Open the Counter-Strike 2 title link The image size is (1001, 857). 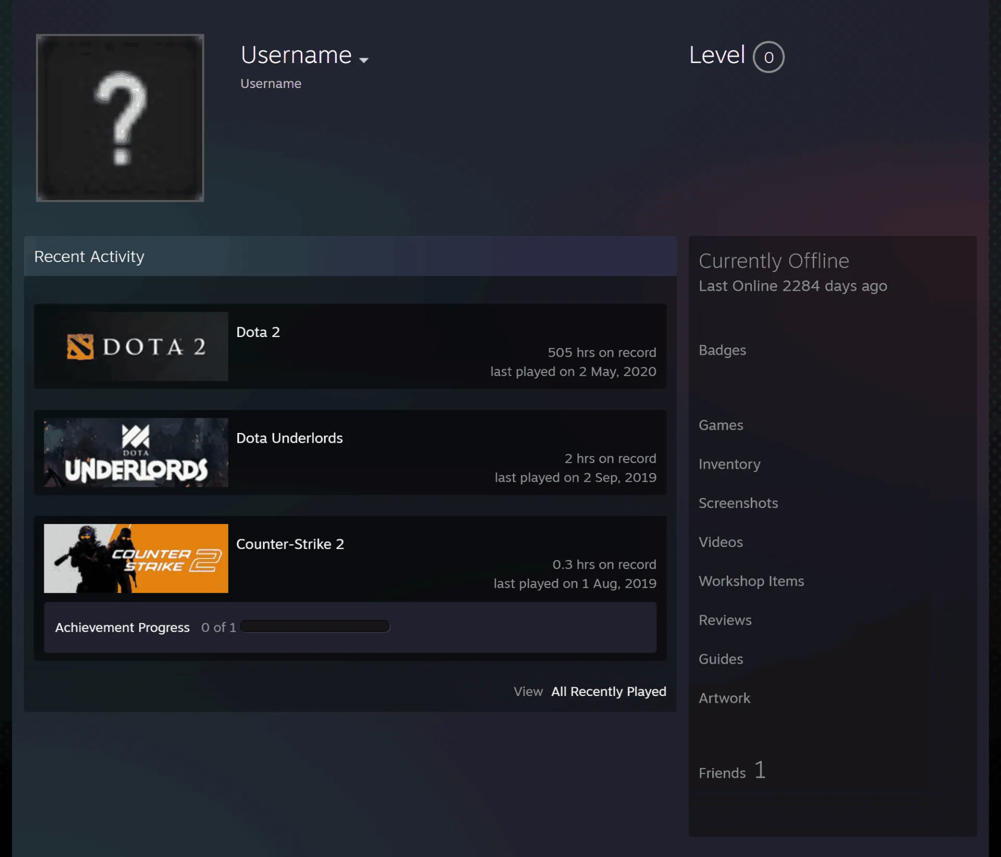tap(290, 544)
